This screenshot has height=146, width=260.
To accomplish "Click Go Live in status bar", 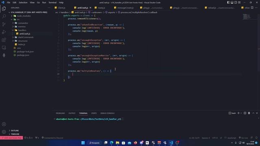I will click(x=243, y=138).
